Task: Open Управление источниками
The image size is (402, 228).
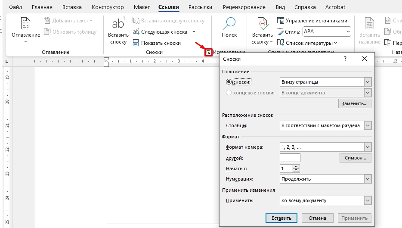Action: (312, 21)
